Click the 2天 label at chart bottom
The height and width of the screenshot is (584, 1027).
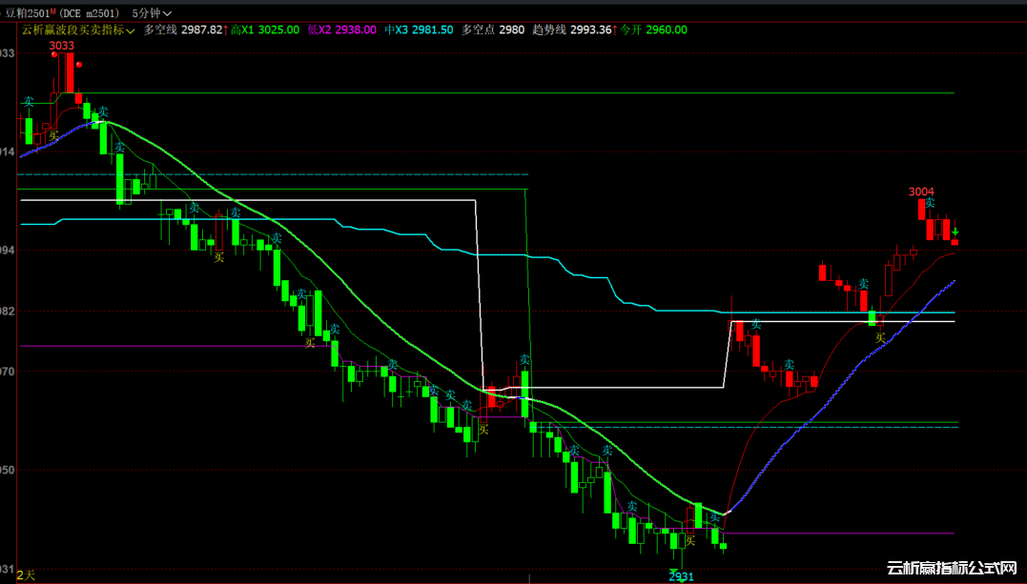point(25,575)
